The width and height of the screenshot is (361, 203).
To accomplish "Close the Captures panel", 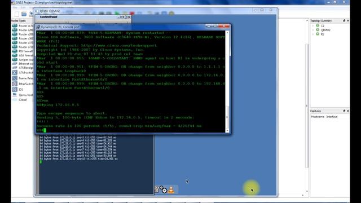I will 347,111.
